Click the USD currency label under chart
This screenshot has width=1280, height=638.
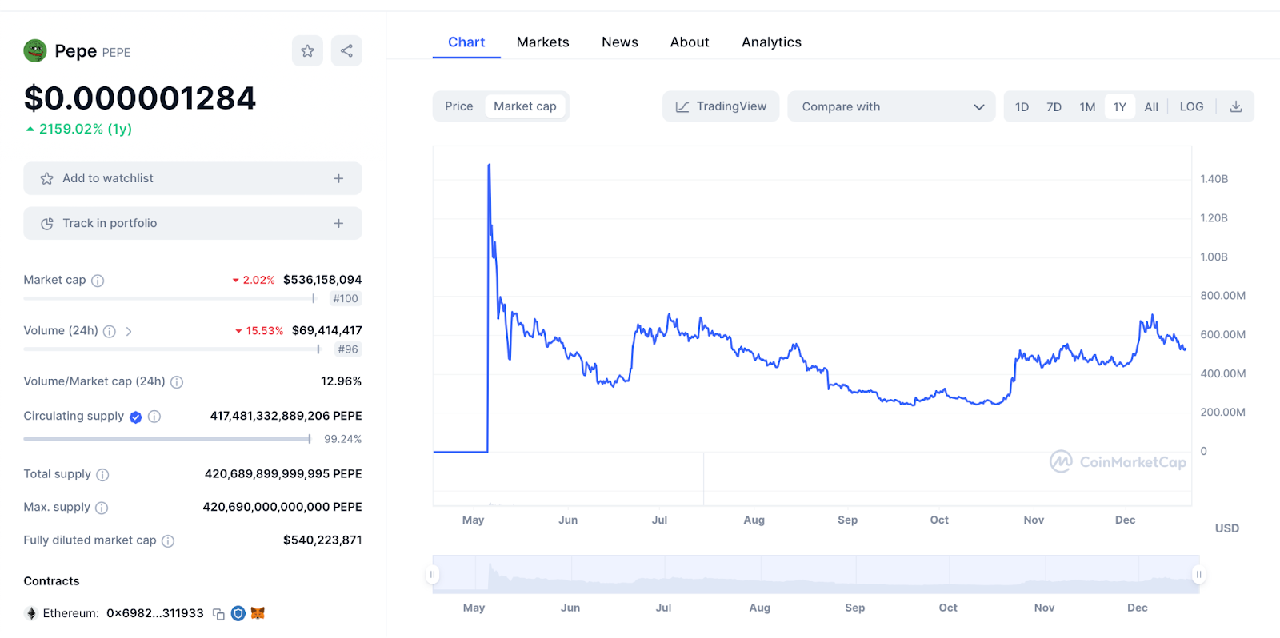[x=1227, y=528]
